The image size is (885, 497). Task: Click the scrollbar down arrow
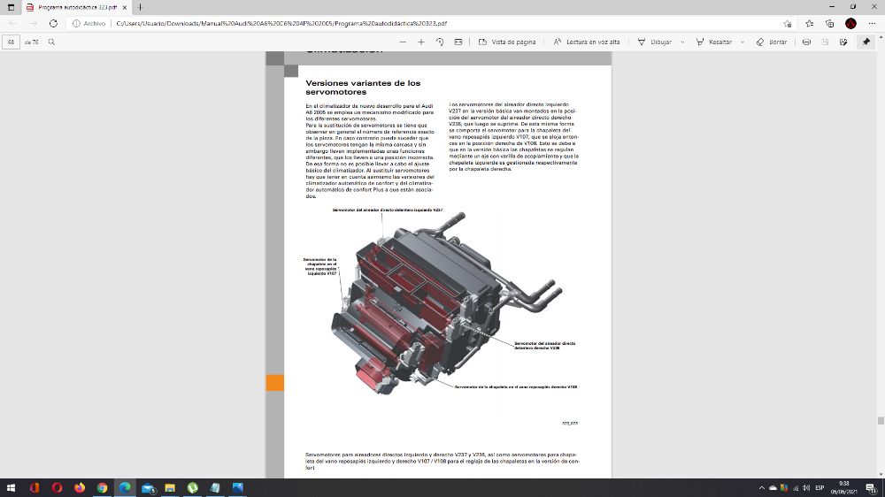[x=881, y=475]
